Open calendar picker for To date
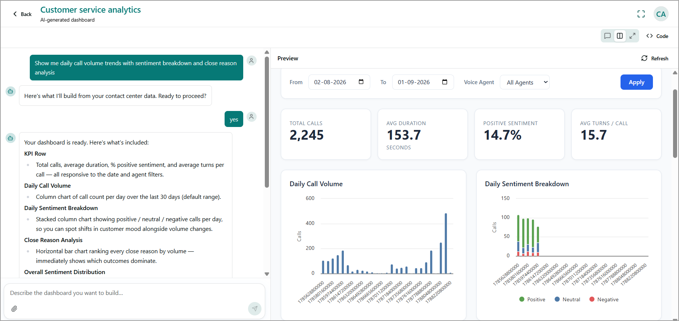679x321 pixels. (x=445, y=82)
